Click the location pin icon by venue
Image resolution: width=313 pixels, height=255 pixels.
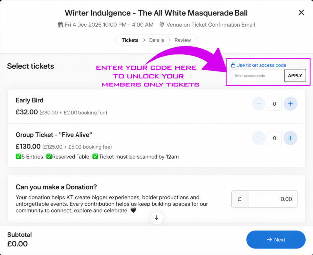click(x=162, y=25)
